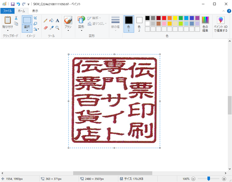The width and height of the screenshot is (232, 182).
Task: Switch to the View ribbon tab
Action: click(35, 11)
